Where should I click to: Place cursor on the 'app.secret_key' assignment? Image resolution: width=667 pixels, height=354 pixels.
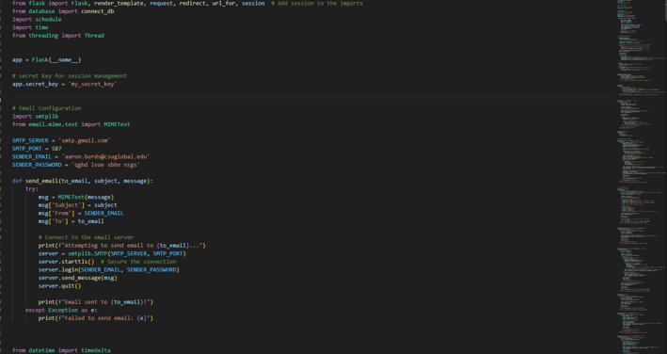(x=65, y=84)
